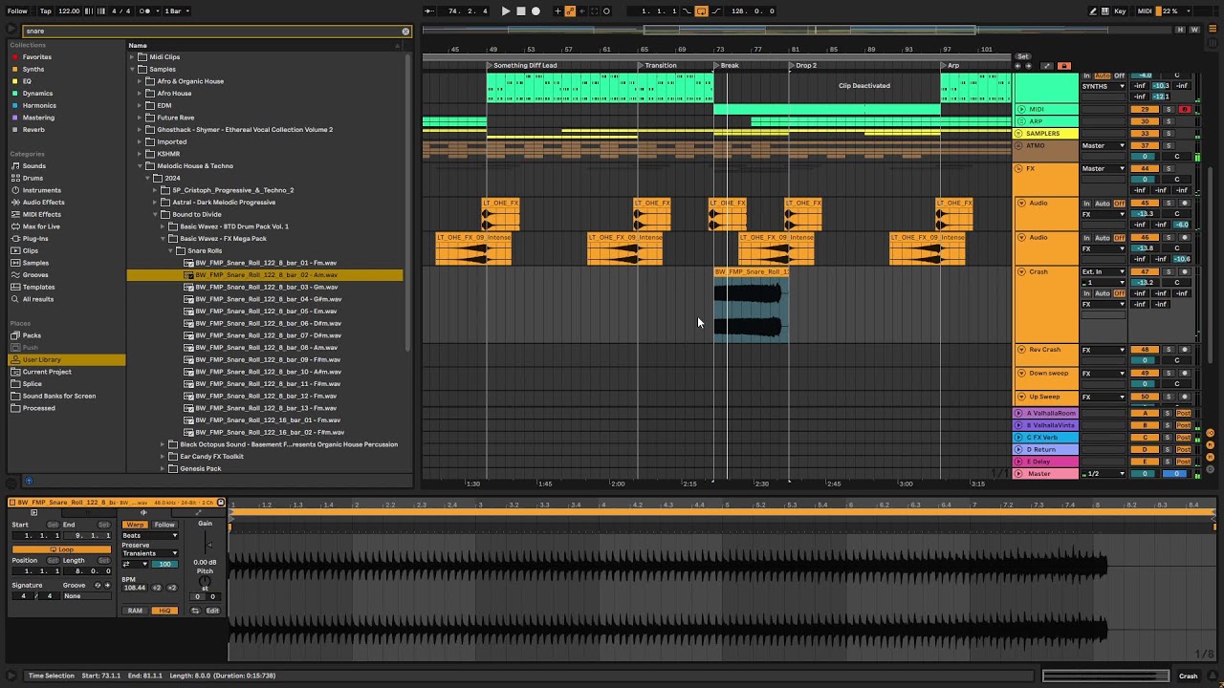Open the MIDI Effects category
The height and width of the screenshot is (688, 1224).
[x=41, y=215]
